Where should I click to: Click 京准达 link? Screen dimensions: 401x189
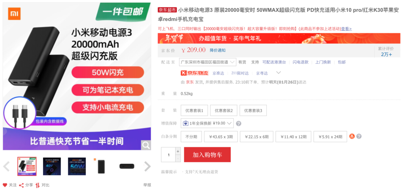pos(218,73)
